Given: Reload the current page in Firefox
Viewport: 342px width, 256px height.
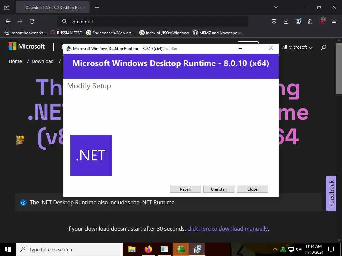Looking at the screenshot, I should pos(32,21).
